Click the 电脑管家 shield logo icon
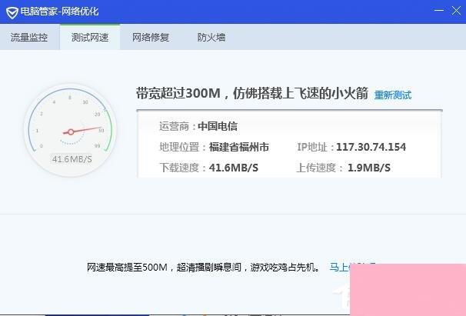This screenshot has height=316, width=466. 12,12
